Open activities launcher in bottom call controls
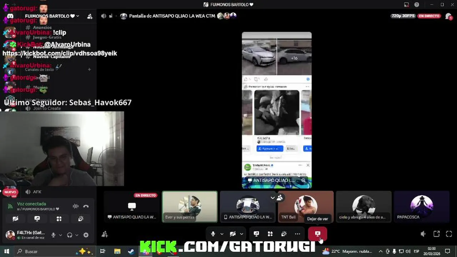 270,234
